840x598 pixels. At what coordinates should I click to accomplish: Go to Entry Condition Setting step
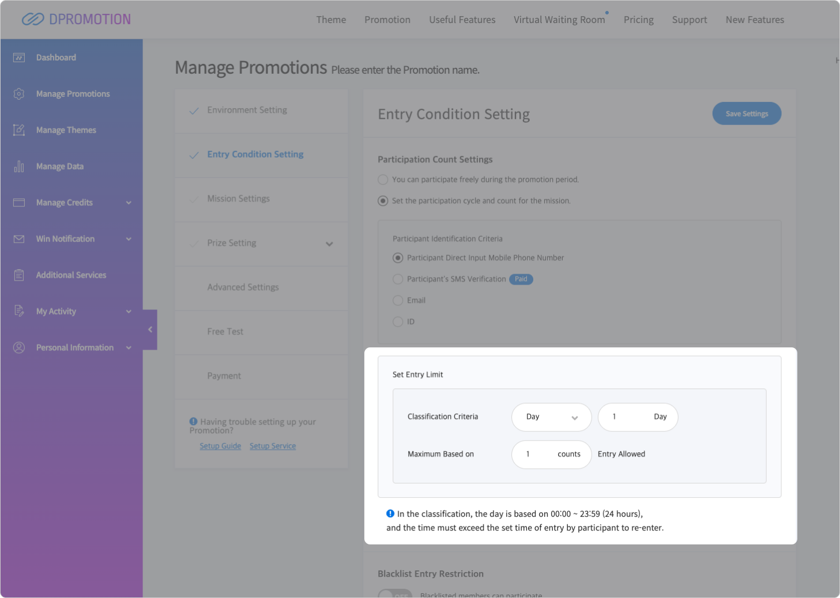[262, 155]
